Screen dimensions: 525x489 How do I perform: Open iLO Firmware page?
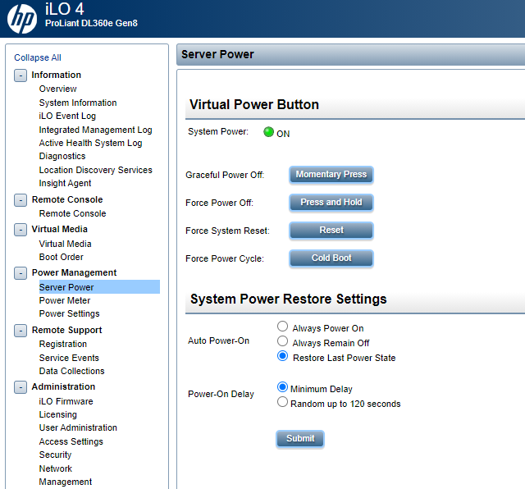point(66,401)
